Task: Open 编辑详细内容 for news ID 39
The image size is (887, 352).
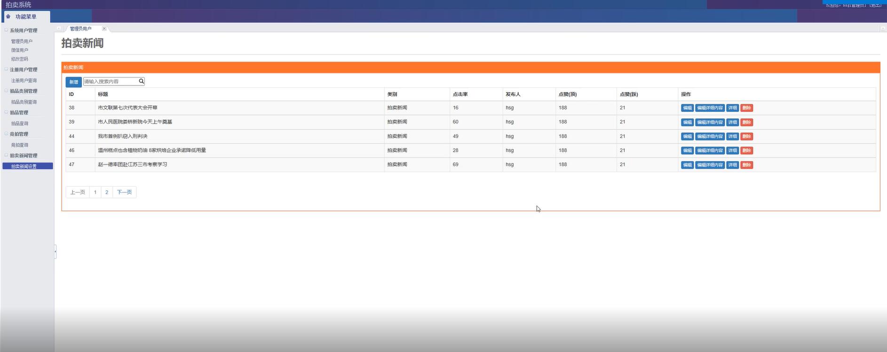Action: click(710, 122)
